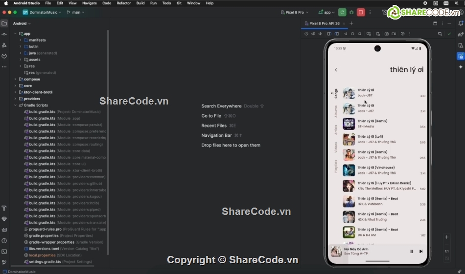The height and width of the screenshot is (274, 465).
Task: Open the GitLab fox sidebar icon
Action: pyautogui.click(x=4, y=56)
